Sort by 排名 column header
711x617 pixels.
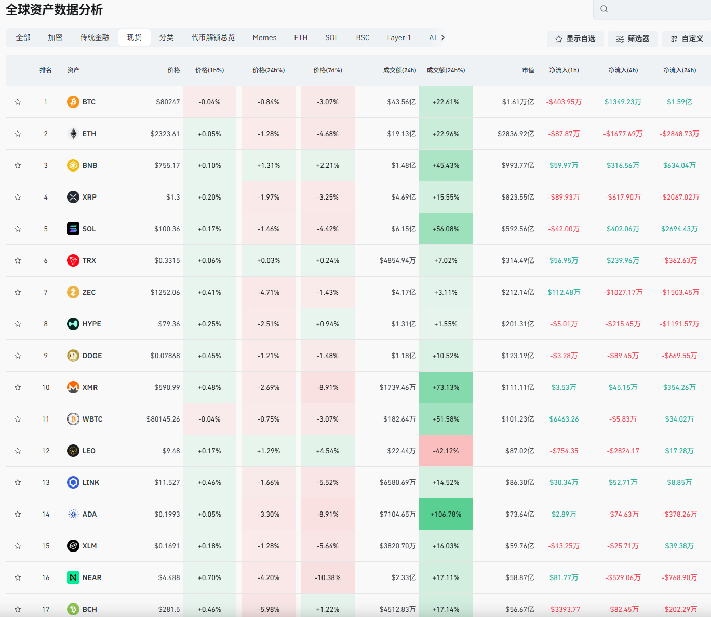(x=46, y=70)
